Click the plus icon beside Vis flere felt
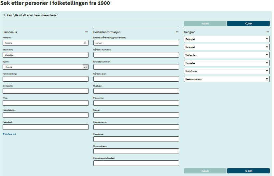Screen dimensions: 274x176 tap(4, 134)
